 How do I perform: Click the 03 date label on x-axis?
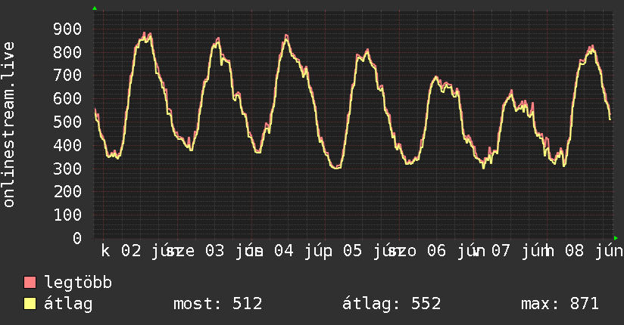pos(215,251)
